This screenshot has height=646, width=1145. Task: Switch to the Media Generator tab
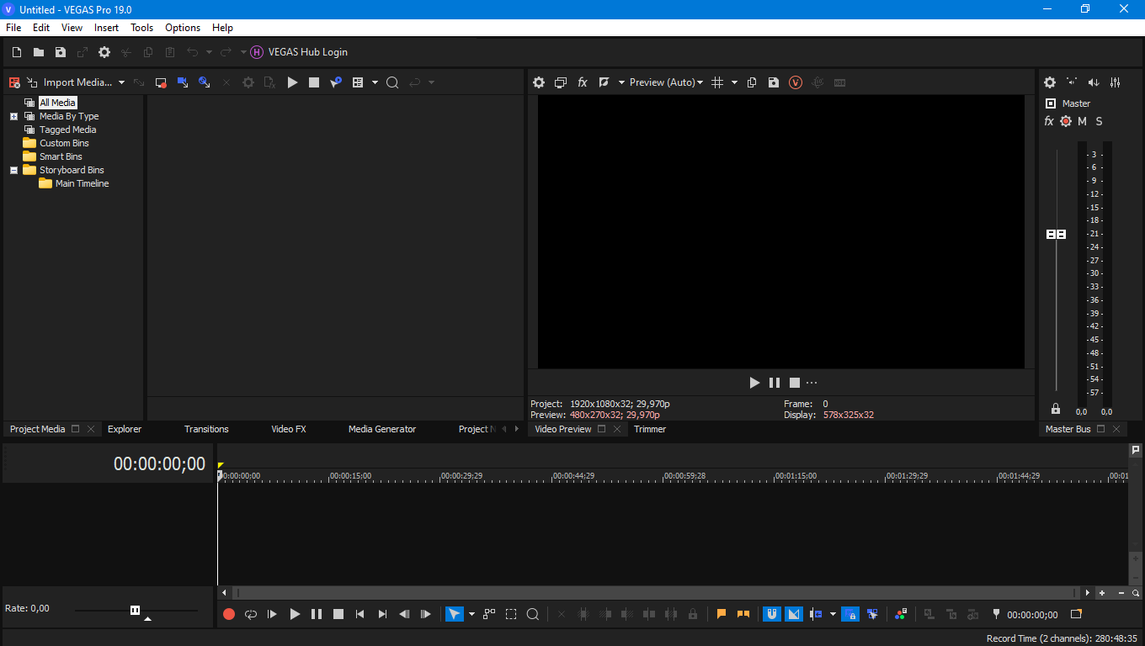point(382,429)
